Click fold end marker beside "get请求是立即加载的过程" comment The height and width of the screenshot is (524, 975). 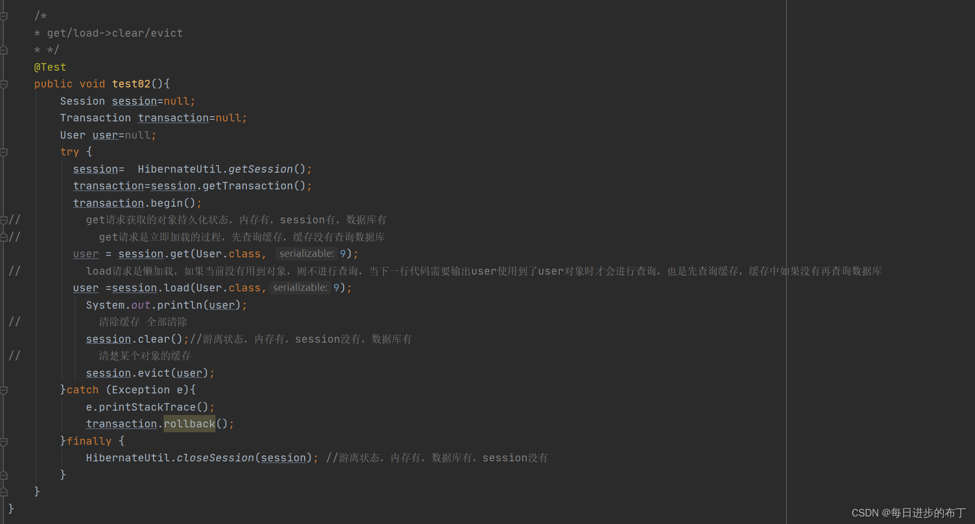pos(4,237)
